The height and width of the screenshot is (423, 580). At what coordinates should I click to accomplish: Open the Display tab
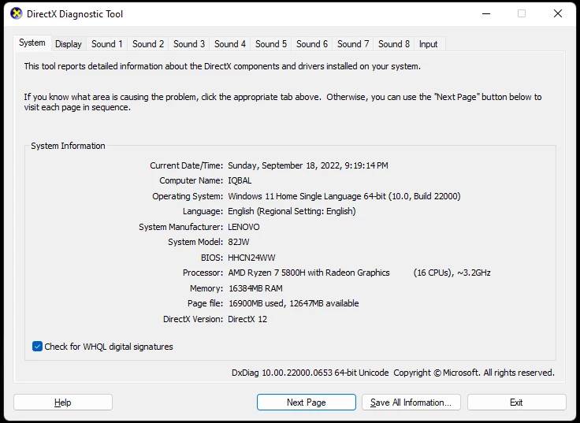[x=69, y=44]
